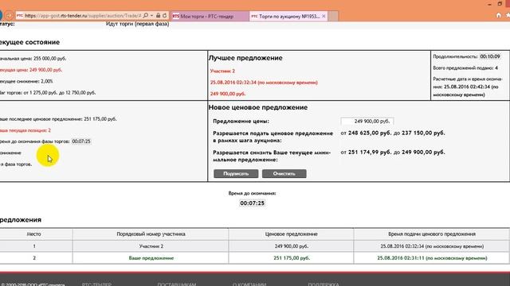The width and height of the screenshot is (510, 286).
Task: Restore down the browser window
Action: (x=500, y=4)
